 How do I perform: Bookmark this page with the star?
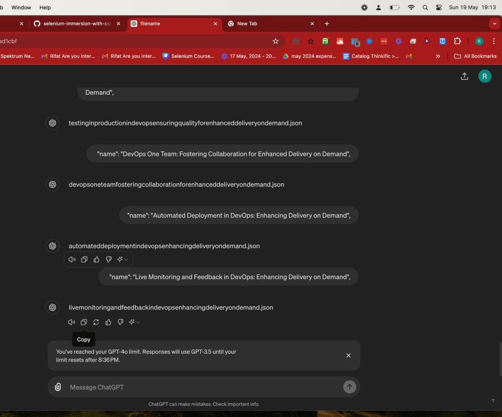(x=275, y=41)
